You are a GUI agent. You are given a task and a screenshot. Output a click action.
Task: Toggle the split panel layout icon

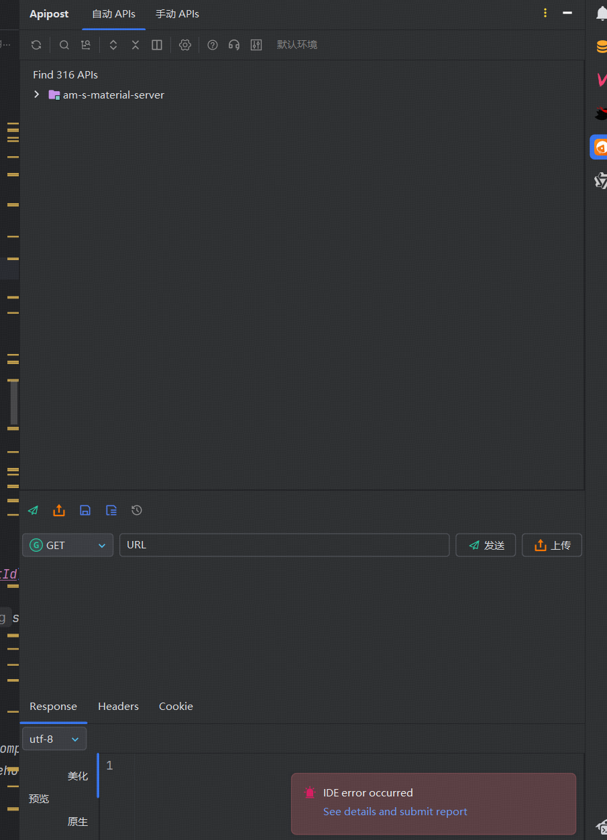click(157, 45)
